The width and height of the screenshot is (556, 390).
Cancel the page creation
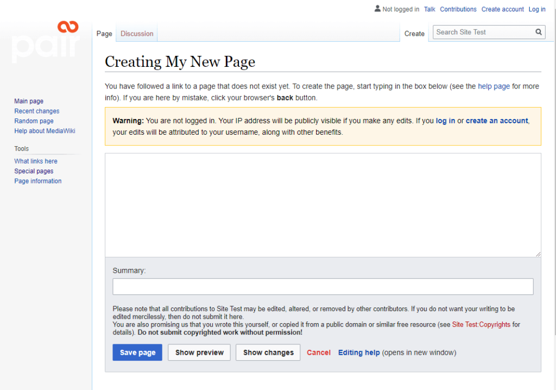[x=319, y=353]
